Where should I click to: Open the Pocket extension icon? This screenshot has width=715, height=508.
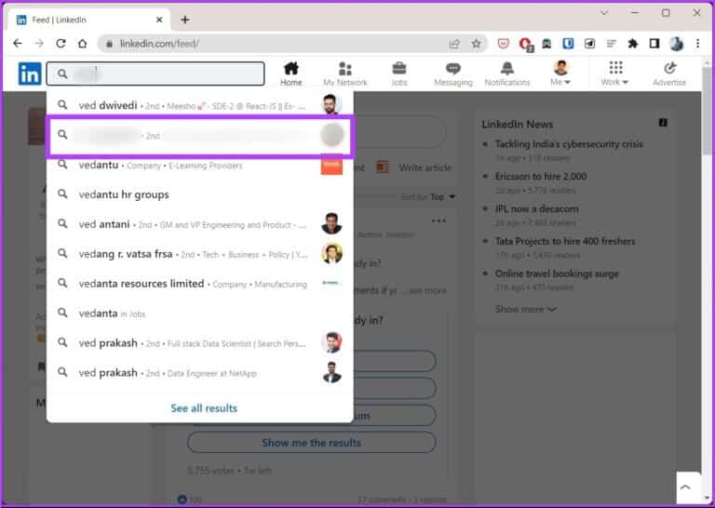tap(503, 44)
